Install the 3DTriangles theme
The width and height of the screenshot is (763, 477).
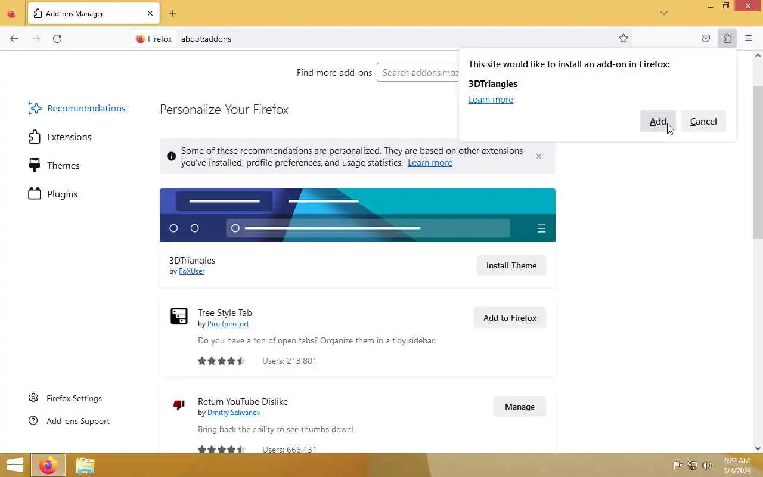point(511,265)
